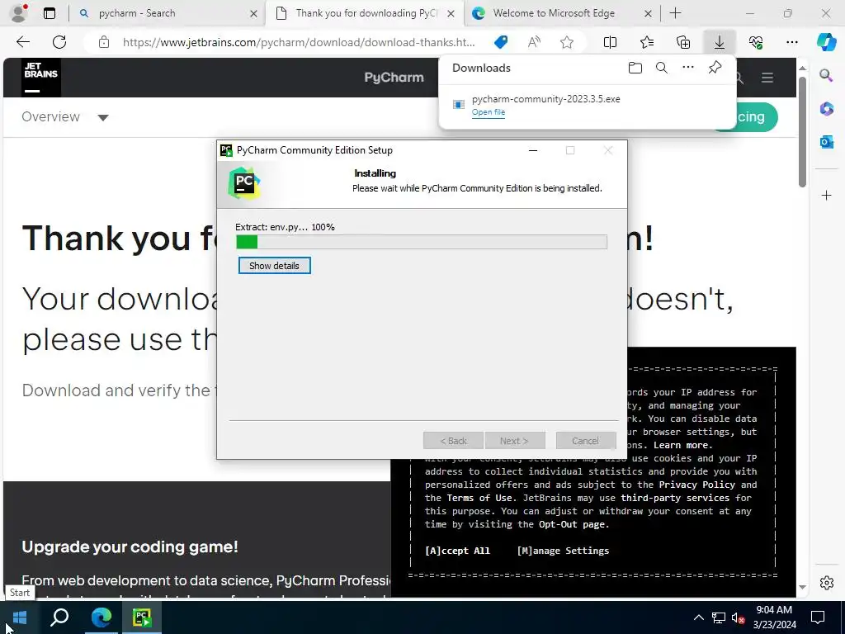This screenshot has height=634, width=845.
Task: Open the Opt-Out page link
Action: tap(573, 524)
